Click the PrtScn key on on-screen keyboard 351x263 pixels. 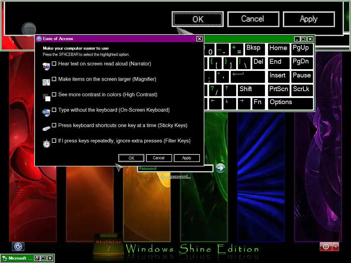click(x=279, y=90)
